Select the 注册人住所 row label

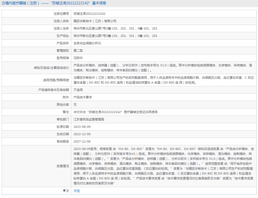[x=61, y=28]
